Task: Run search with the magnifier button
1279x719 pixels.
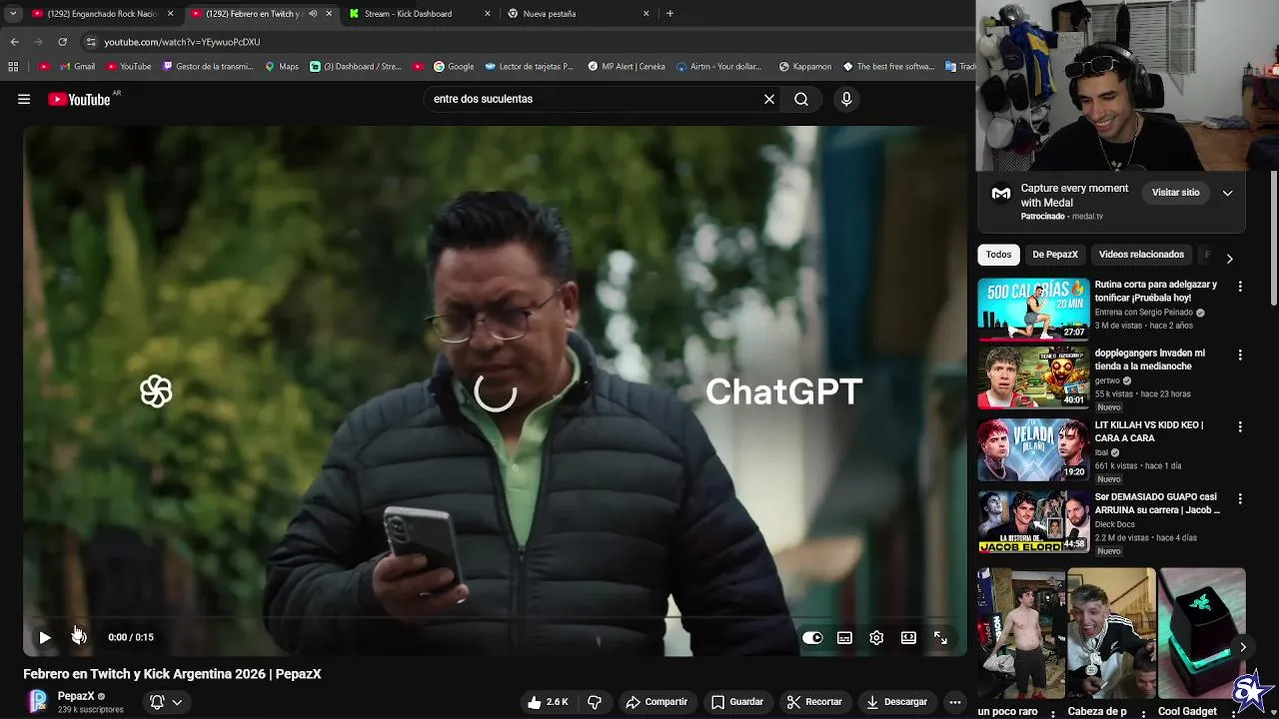Action: 801,99
